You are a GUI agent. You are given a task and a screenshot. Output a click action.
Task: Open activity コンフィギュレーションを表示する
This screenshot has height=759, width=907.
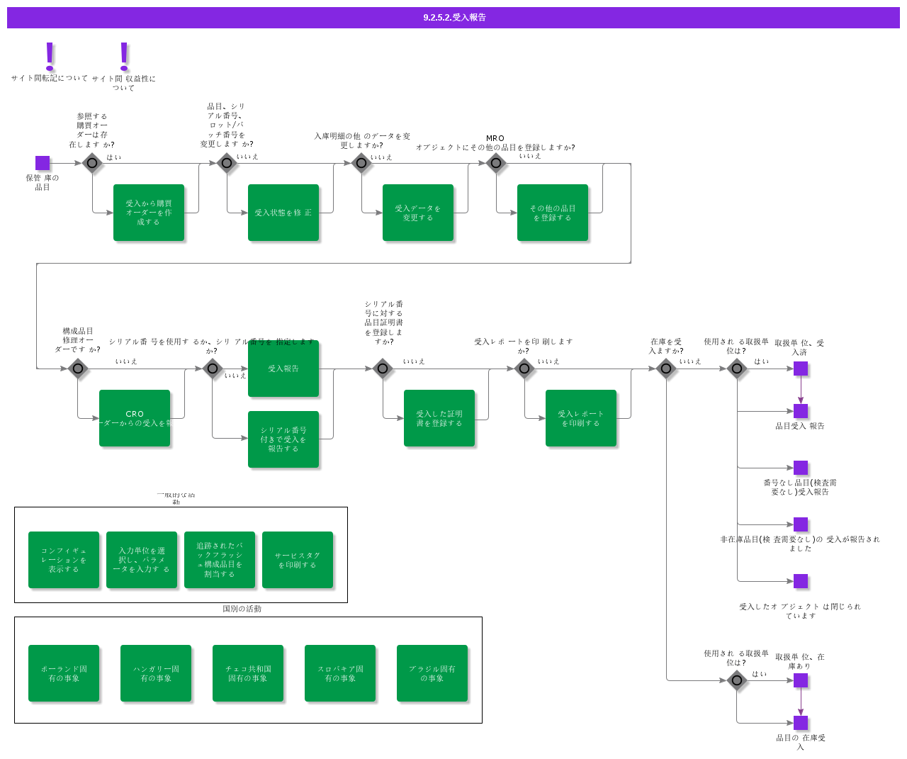point(64,560)
